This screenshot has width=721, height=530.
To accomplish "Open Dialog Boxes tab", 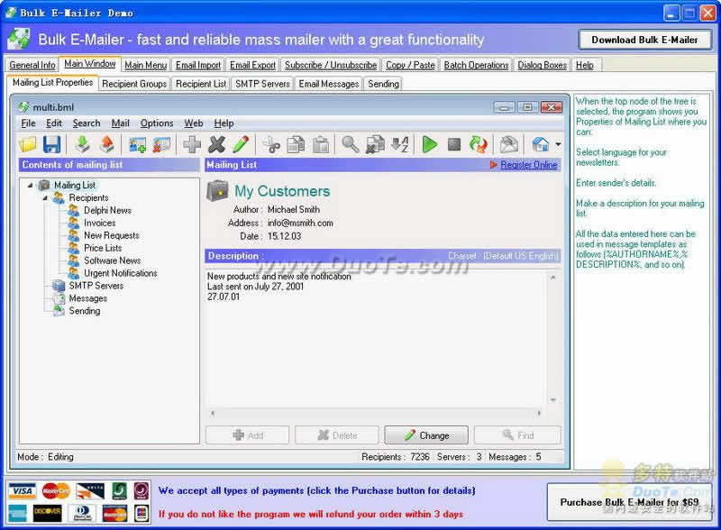I will pyautogui.click(x=543, y=65).
